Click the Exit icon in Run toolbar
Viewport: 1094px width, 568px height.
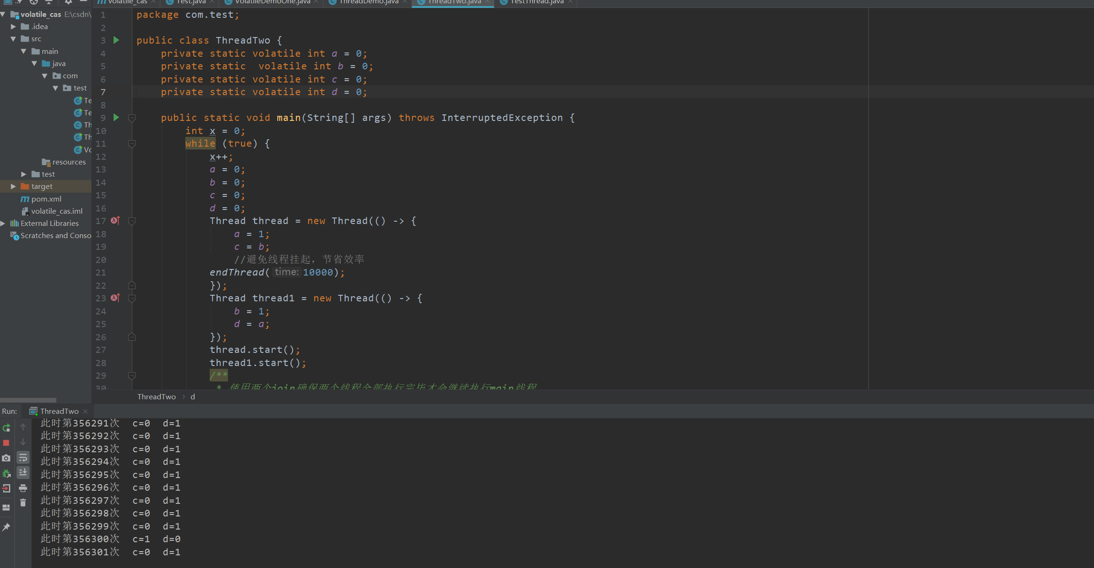tap(6, 488)
